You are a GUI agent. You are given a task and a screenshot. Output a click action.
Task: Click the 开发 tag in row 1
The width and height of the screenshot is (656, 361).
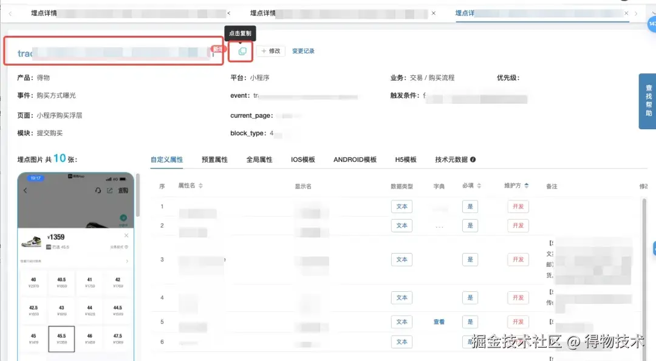pyautogui.click(x=518, y=206)
